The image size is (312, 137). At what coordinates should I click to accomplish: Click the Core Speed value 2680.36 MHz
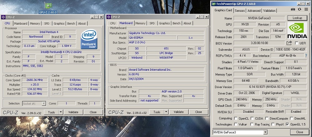(35, 80)
